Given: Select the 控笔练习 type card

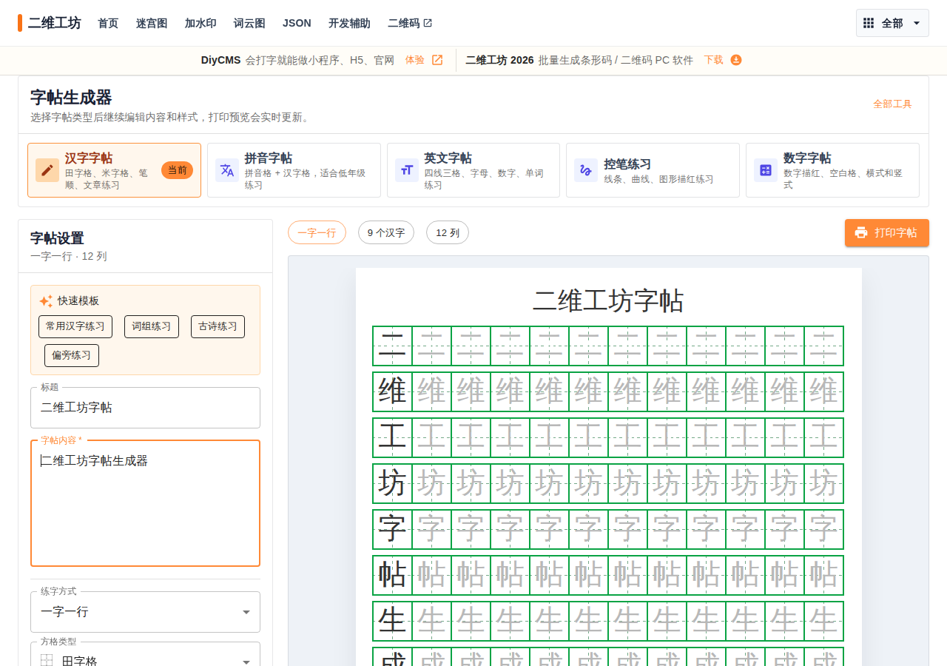Looking at the screenshot, I should pos(653,170).
